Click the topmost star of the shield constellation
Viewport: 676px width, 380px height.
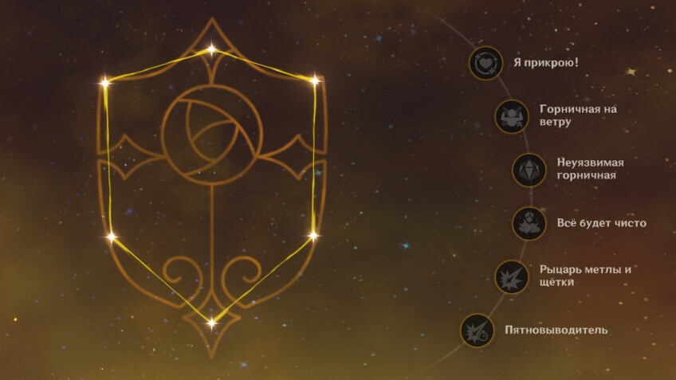[211, 49]
